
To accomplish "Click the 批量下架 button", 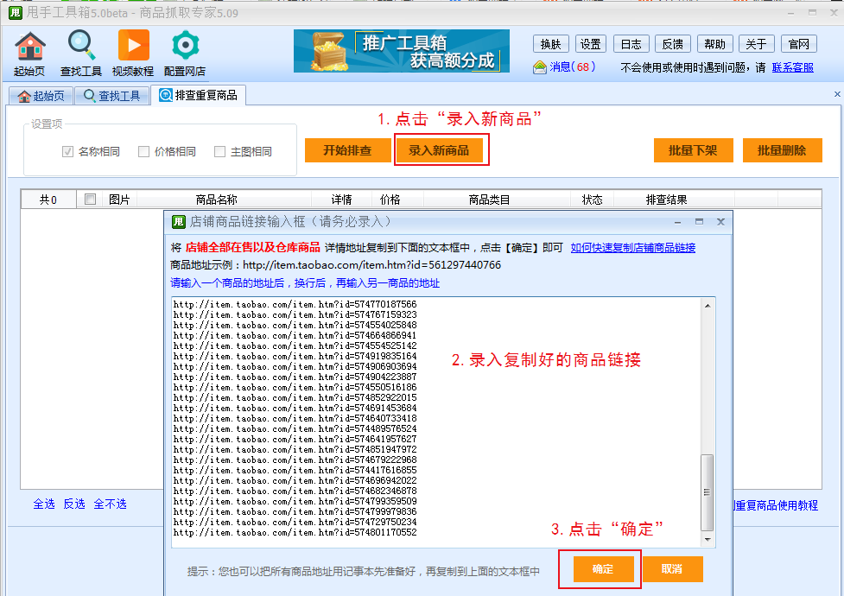I will click(694, 150).
